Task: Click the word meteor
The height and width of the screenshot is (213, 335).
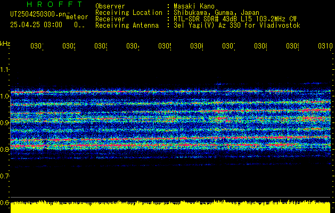Action: coord(77,17)
